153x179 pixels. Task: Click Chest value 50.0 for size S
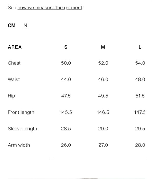[66, 63]
